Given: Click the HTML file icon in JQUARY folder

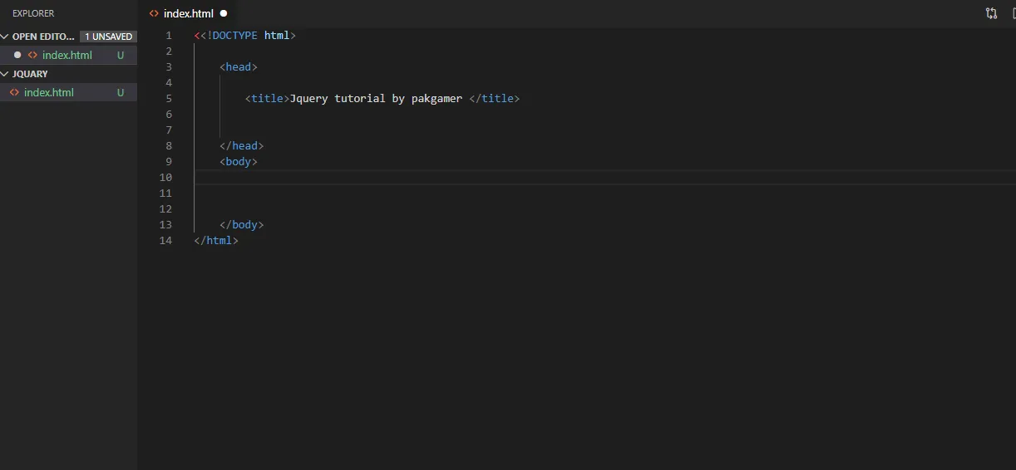Looking at the screenshot, I should tap(14, 92).
